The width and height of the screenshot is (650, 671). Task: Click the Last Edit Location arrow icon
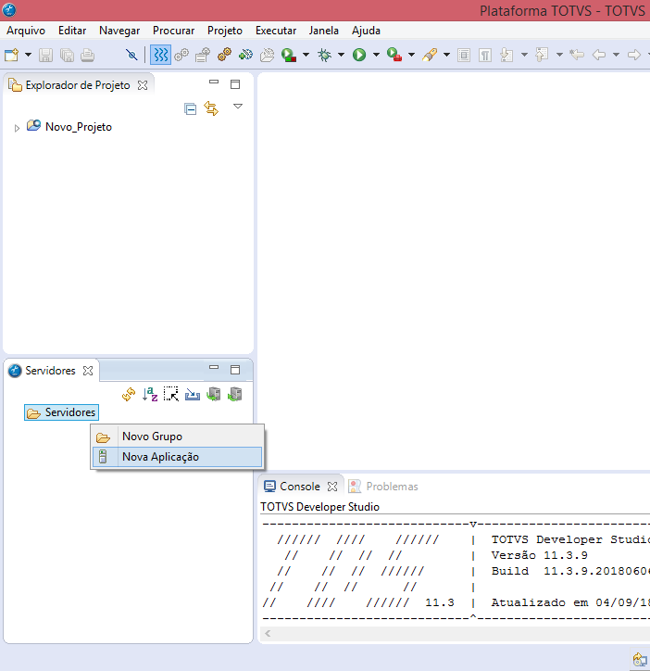click(x=577, y=55)
